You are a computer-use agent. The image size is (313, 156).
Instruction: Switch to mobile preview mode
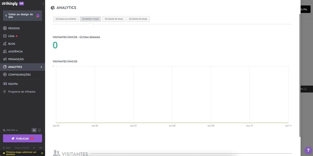click(39, 130)
